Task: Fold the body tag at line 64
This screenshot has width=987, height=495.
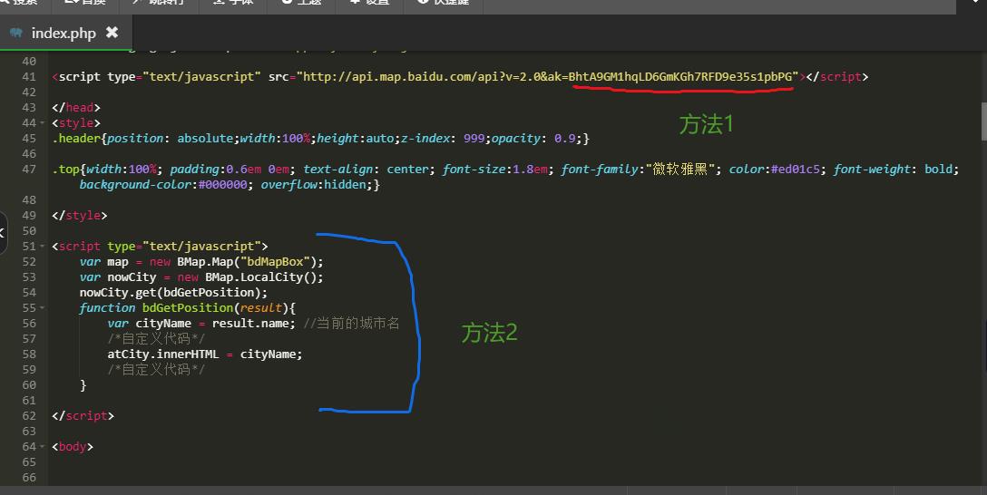Action: tap(43, 447)
